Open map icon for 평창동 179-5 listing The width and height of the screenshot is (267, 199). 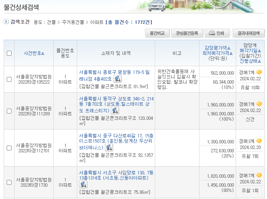click(x=117, y=79)
